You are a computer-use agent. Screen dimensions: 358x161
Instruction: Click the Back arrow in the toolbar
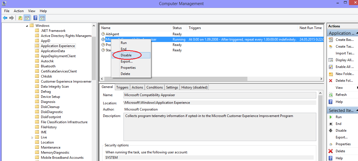click(x=5, y=18)
